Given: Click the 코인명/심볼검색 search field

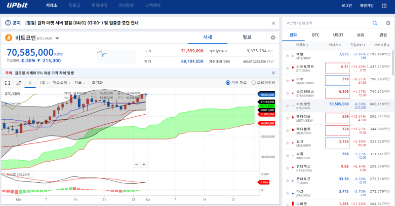Looking at the screenshot, I should click(x=327, y=23).
